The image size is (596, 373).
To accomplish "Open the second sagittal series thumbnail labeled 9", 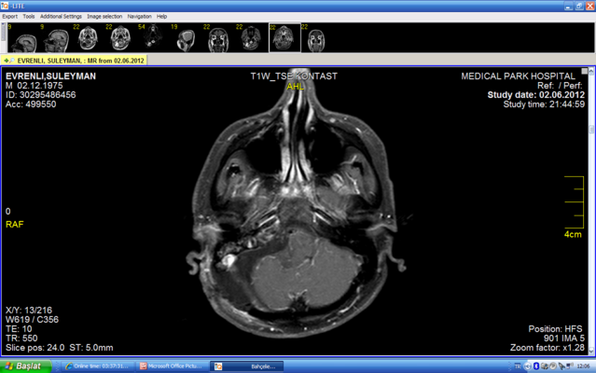I will tap(56, 37).
